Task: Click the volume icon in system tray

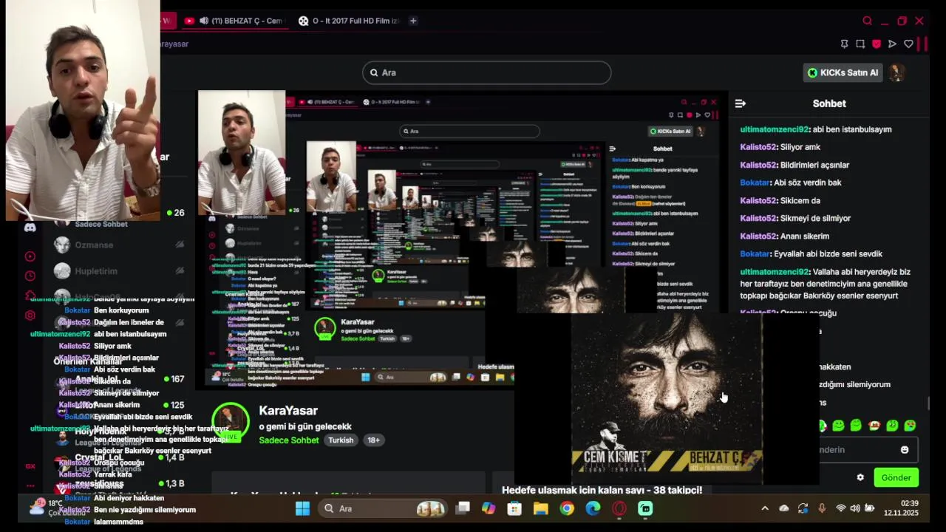Action: pos(855,508)
